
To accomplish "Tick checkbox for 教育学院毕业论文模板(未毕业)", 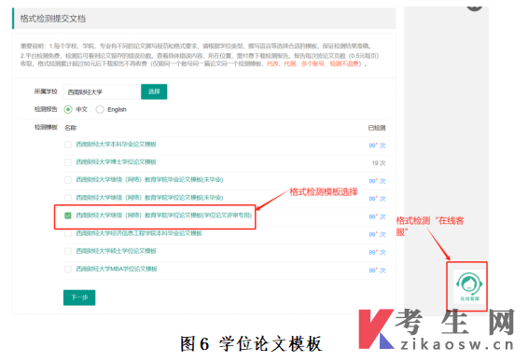I will (68, 180).
